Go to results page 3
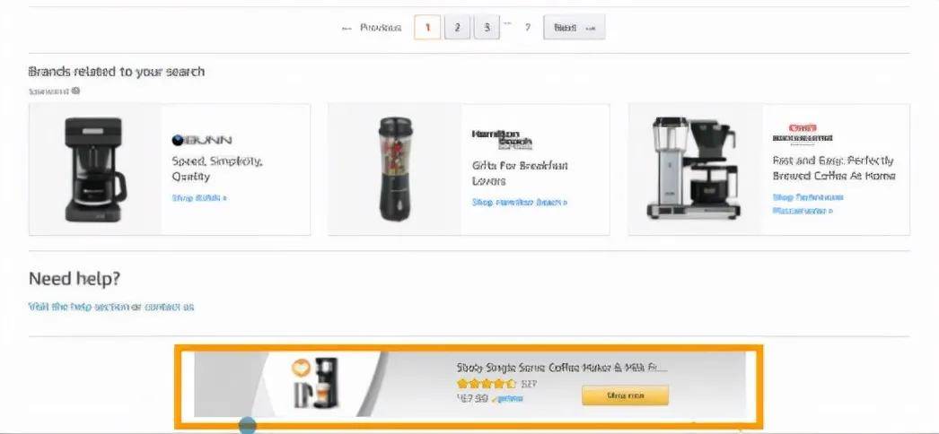Screen dimensions: 939x434 click(487, 28)
